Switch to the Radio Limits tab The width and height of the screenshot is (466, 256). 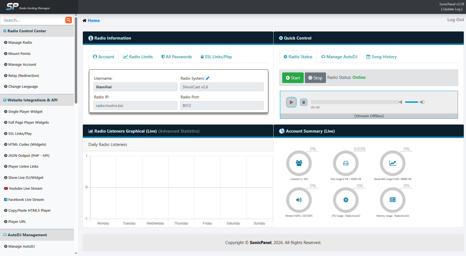(138, 57)
